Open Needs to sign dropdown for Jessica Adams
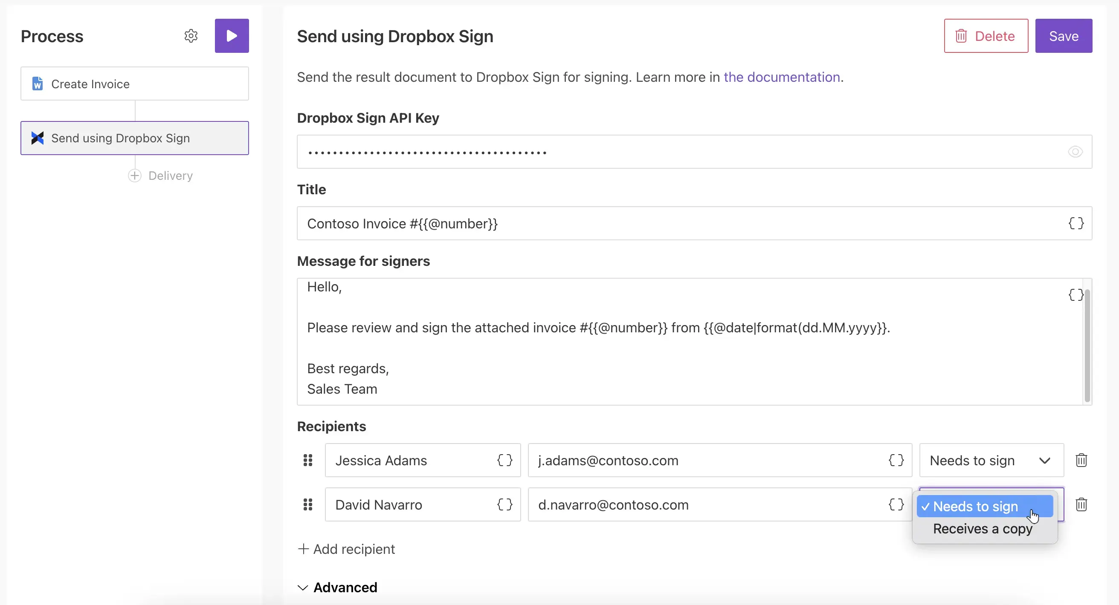This screenshot has height=605, width=1119. (x=991, y=460)
